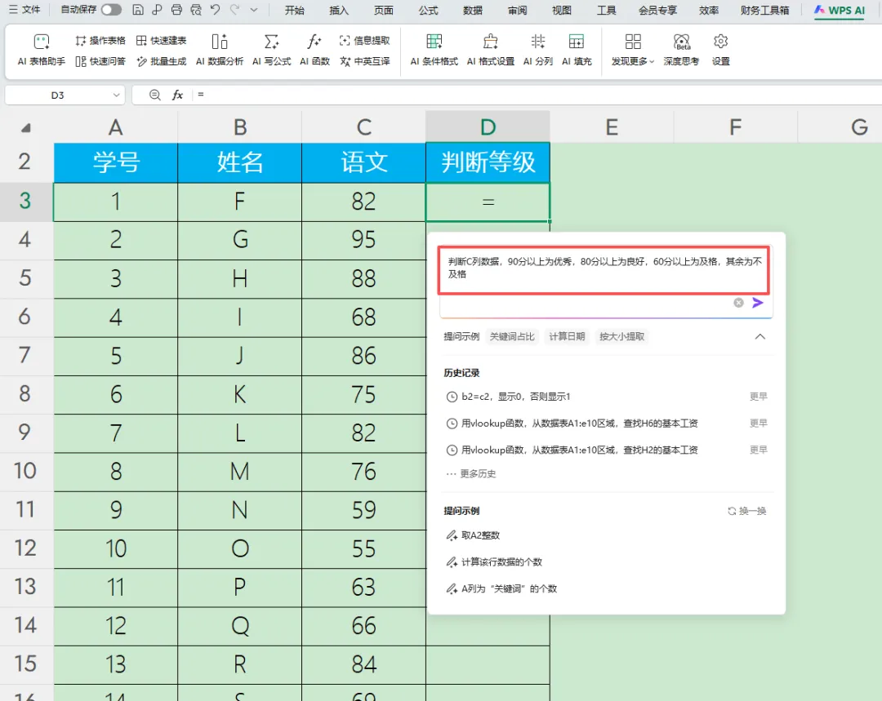Choose example 计算该行数据的个数
Viewport: 882px width, 701px height.
click(x=494, y=561)
